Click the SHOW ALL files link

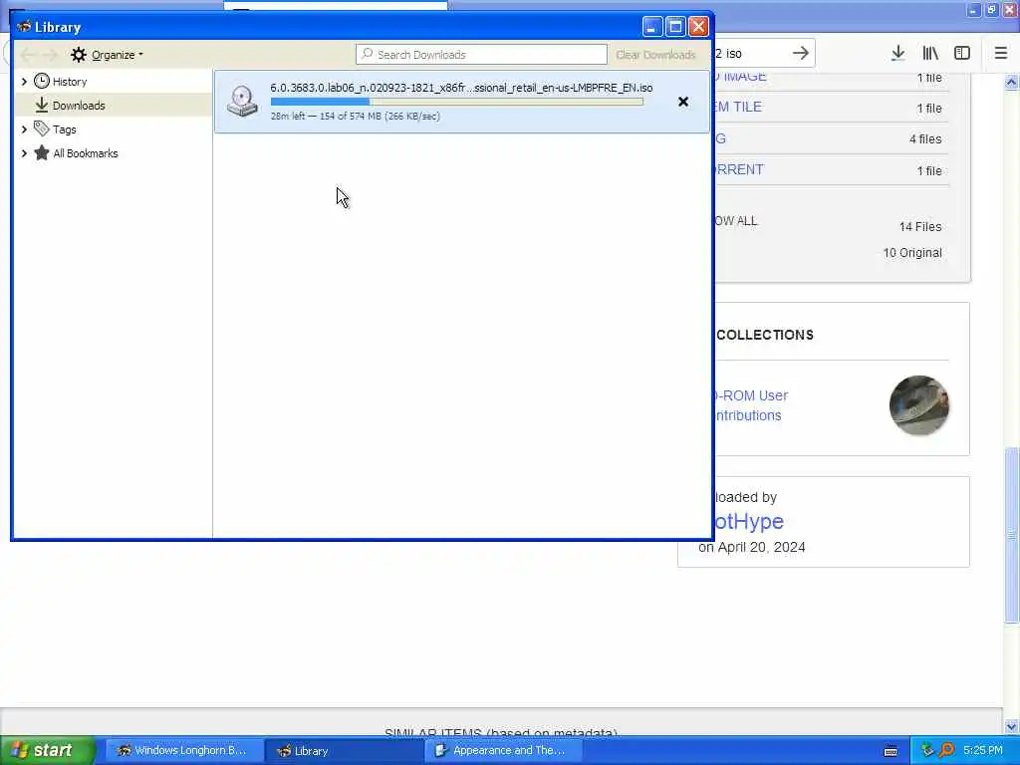click(x=736, y=220)
